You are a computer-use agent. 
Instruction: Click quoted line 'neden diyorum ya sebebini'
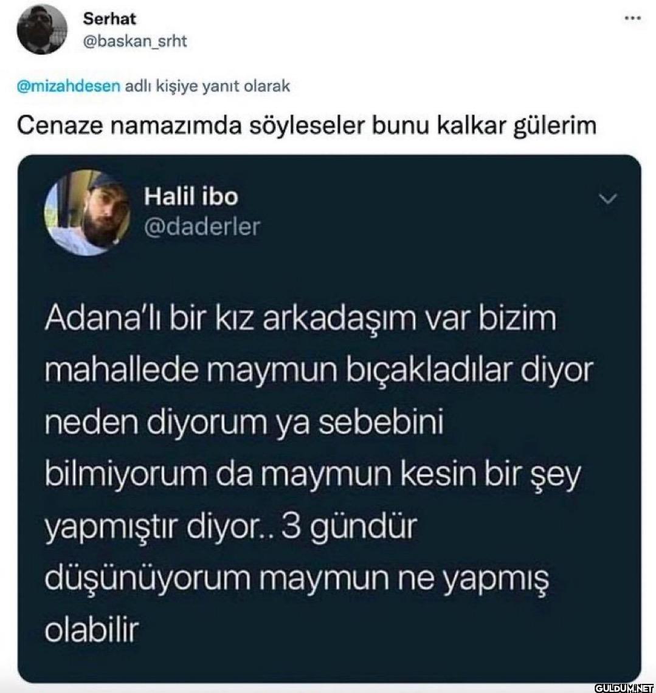click(244, 423)
